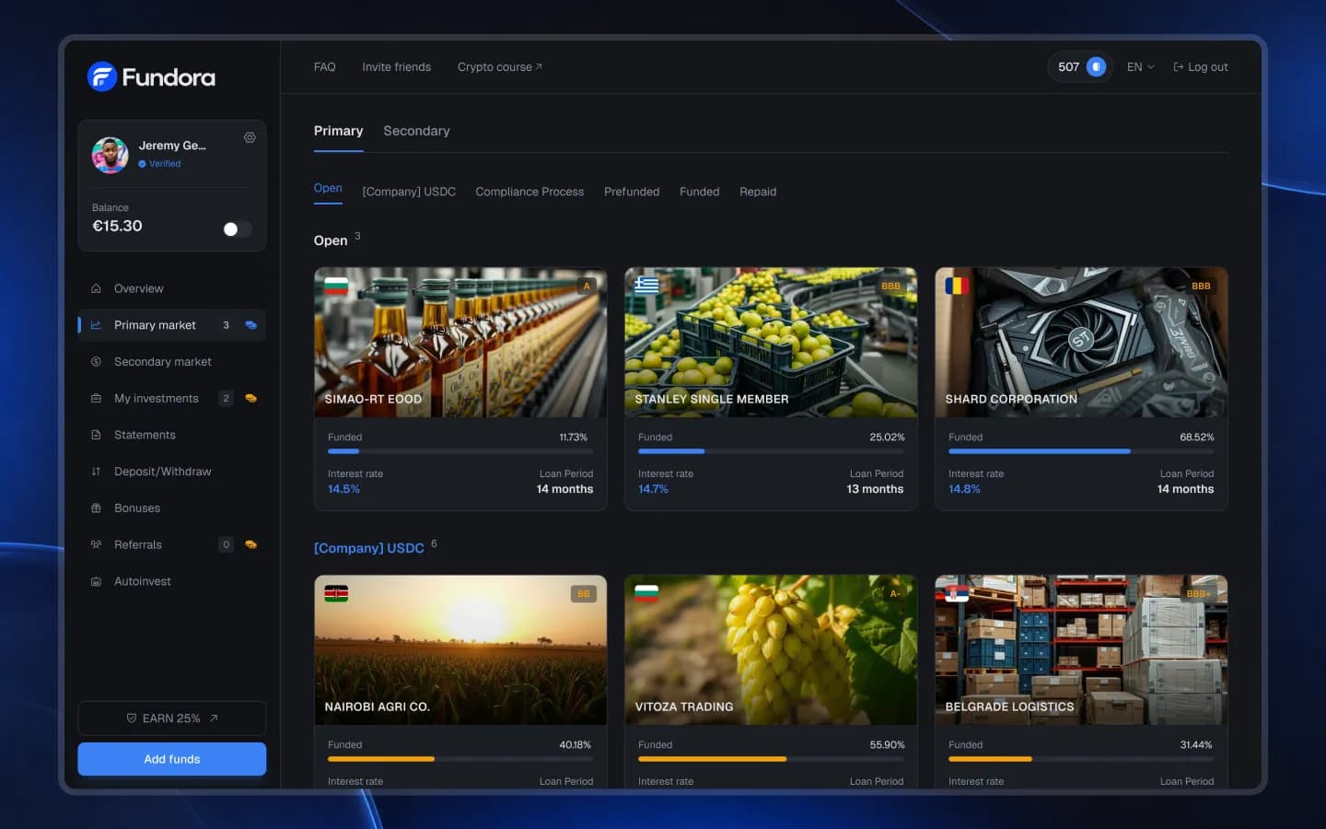
Task: Switch to the Secondary tab
Action: (416, 131)
